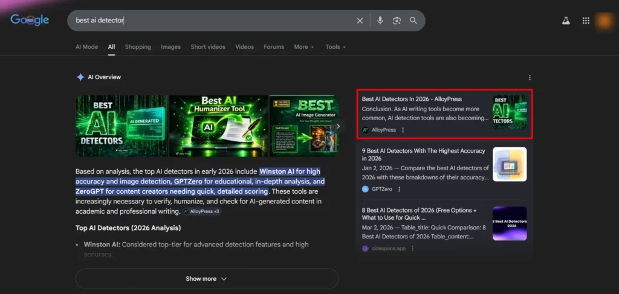
Task: Open search by image (Lens) icon
Action: pos(397,21)
